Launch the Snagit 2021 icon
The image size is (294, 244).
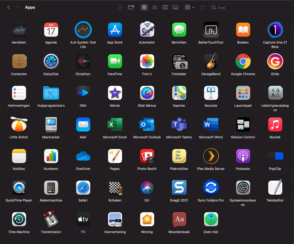click(x=179, y=188)
